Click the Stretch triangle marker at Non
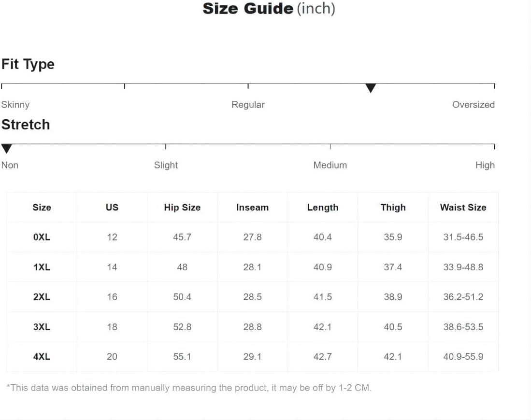 (x=6, y=149)
